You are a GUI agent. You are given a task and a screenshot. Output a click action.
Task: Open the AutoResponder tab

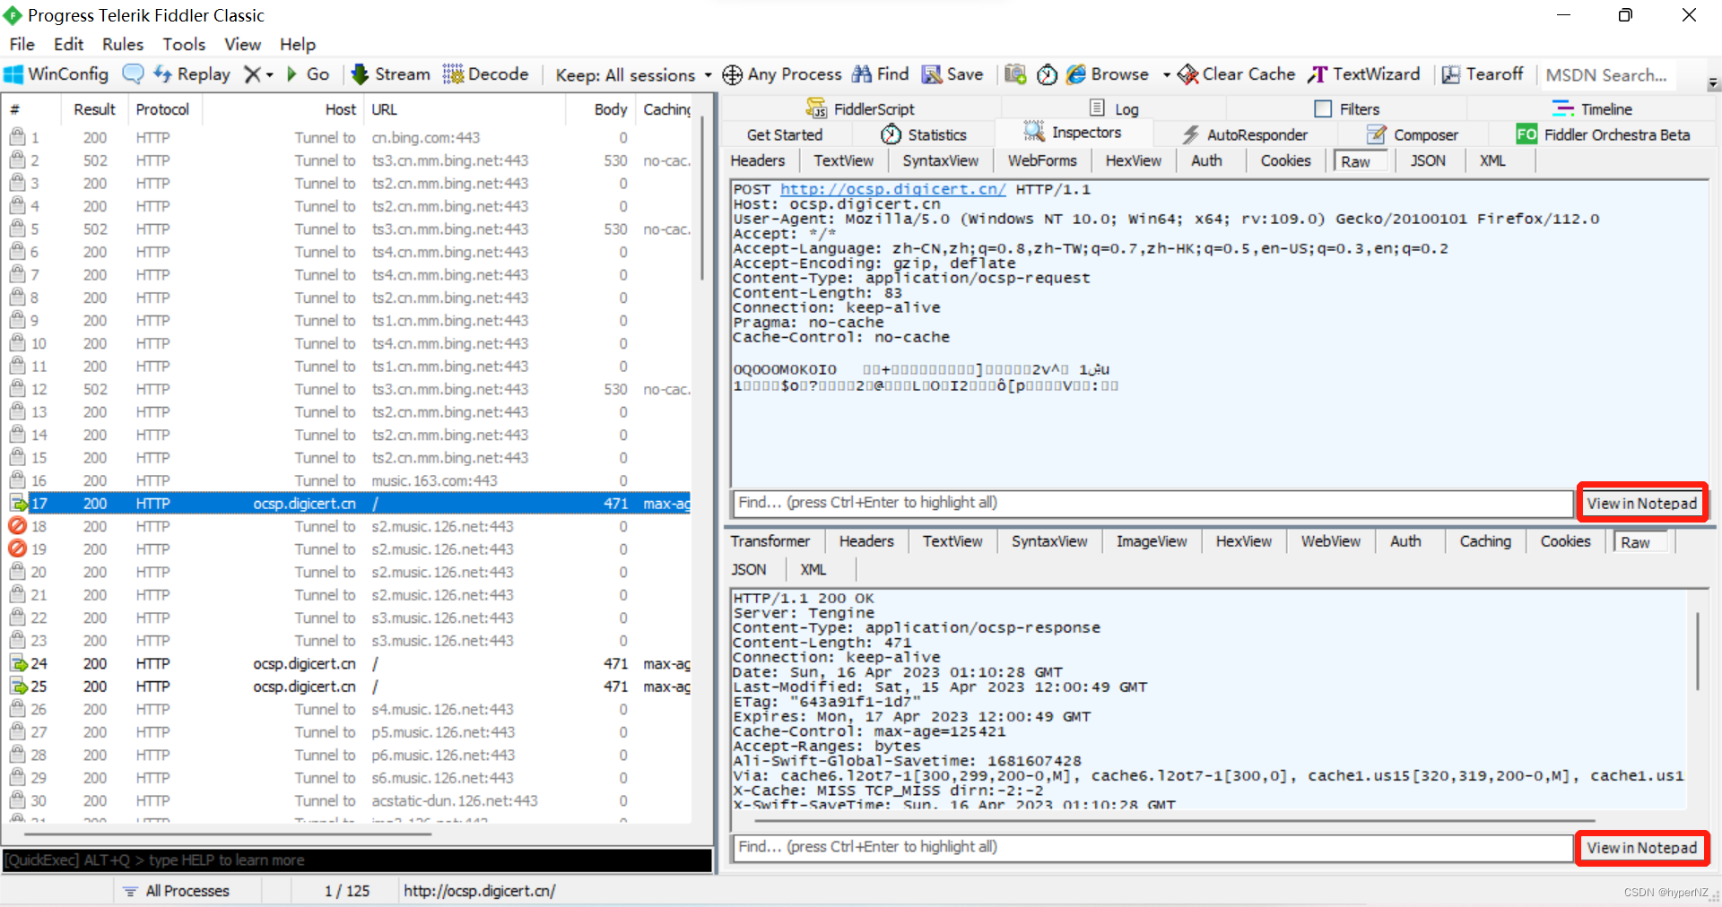tap(1244, 134)
